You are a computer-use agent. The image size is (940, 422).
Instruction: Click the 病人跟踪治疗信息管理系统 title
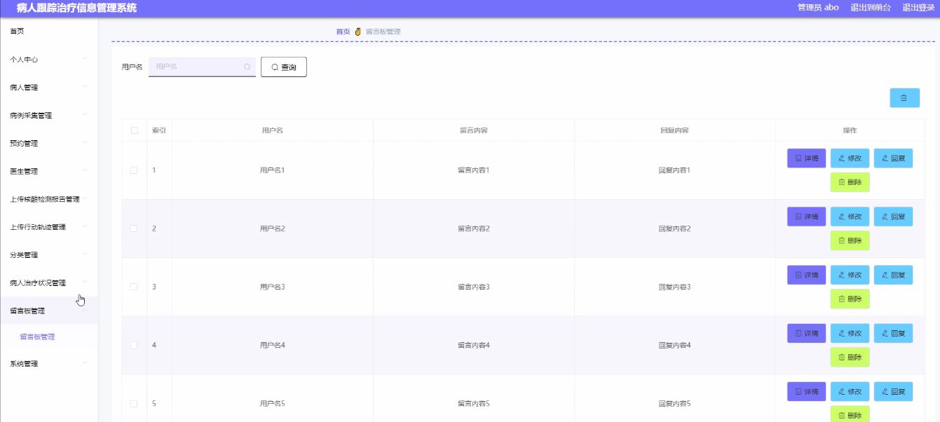click(x=76, y=8)
